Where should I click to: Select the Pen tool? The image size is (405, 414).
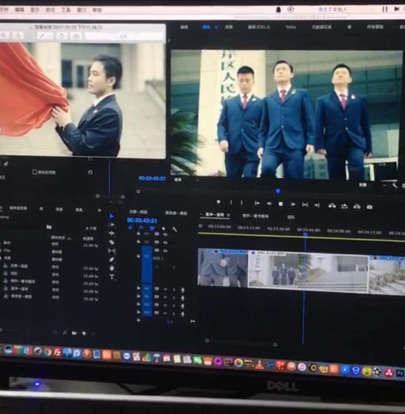(x=112, y=260)
